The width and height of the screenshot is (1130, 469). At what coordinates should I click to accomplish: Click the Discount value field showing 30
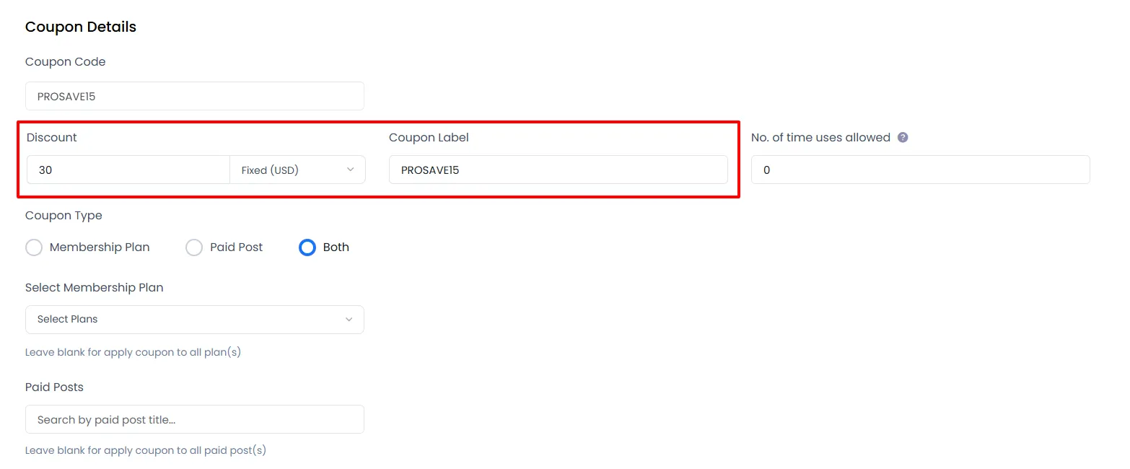128,170
